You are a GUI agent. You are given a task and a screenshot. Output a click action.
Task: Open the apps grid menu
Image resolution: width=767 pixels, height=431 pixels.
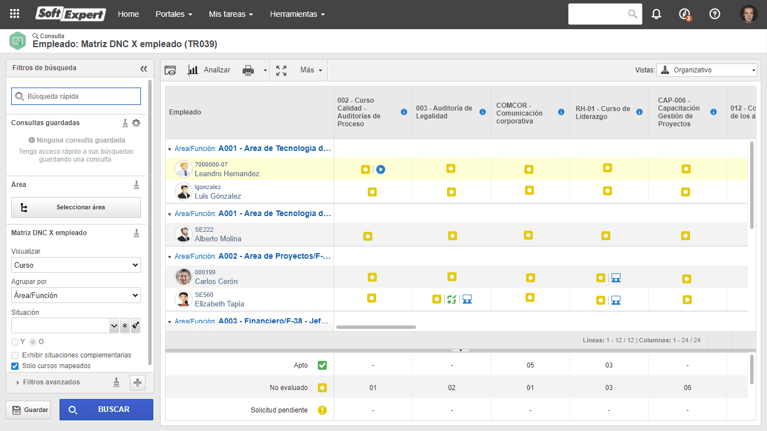click(15, 14)
